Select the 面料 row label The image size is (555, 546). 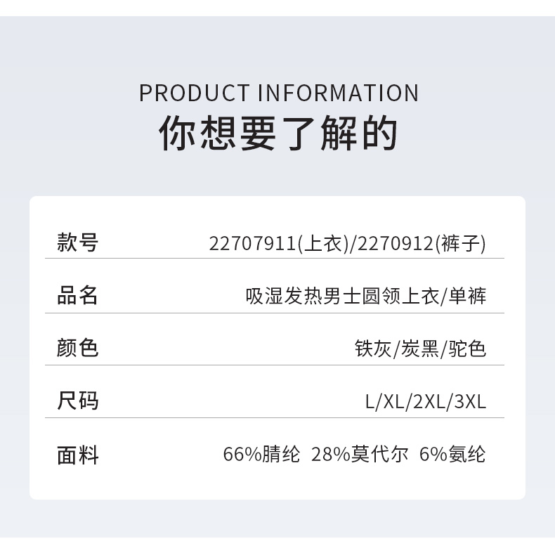[77, 455]
